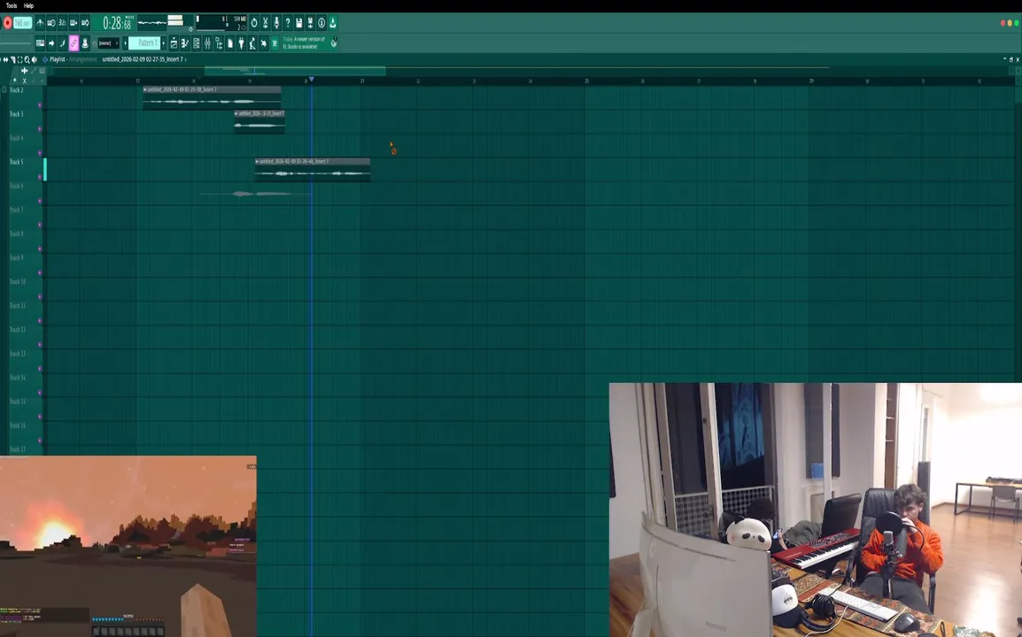The width and height of the screenshot is (1022, 637).
Task: Open the project picker pages icon
Action: tap(230, 43)
